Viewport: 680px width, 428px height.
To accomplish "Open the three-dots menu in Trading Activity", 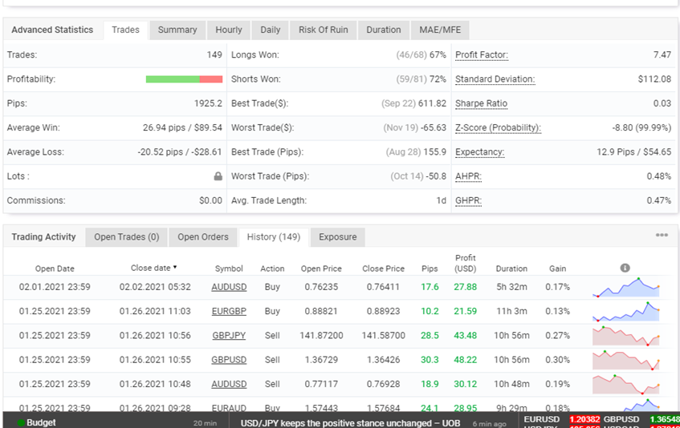I will pyautogui.click(x=662, y=235).
